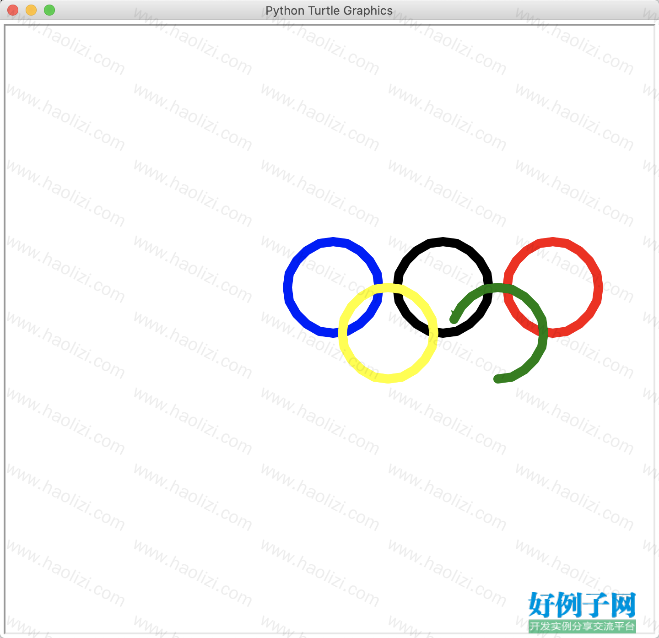The height and width of the screenshot is (638, 659).
Task: Maximize the window using the green button
Action: coord(49,10)
